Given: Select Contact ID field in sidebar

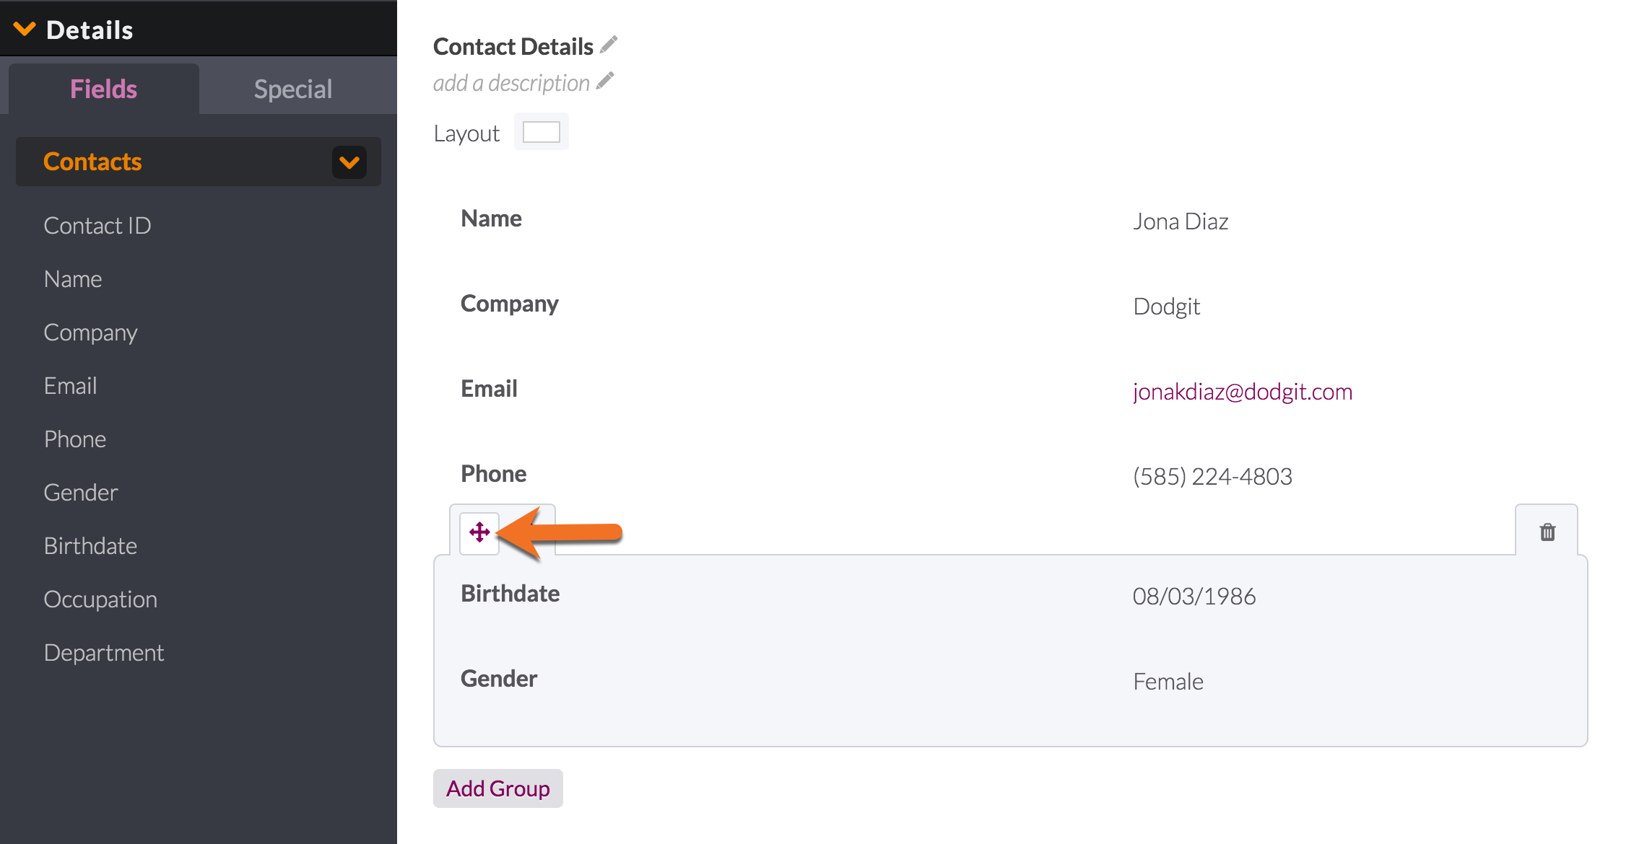Looking at the screenshot, I should click(x=97, y=226).
